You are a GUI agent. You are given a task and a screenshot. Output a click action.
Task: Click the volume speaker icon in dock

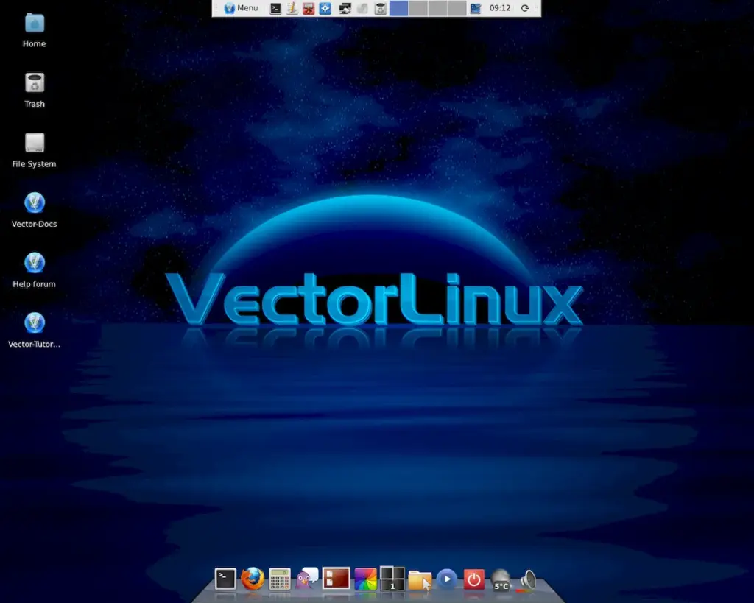(528, 580)
